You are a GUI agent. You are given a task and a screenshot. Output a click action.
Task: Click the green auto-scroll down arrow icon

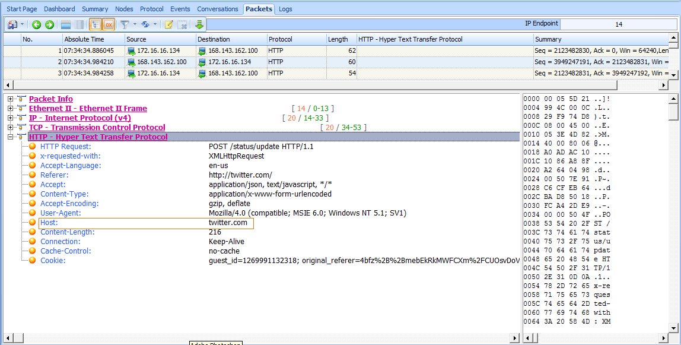[199, 25]
